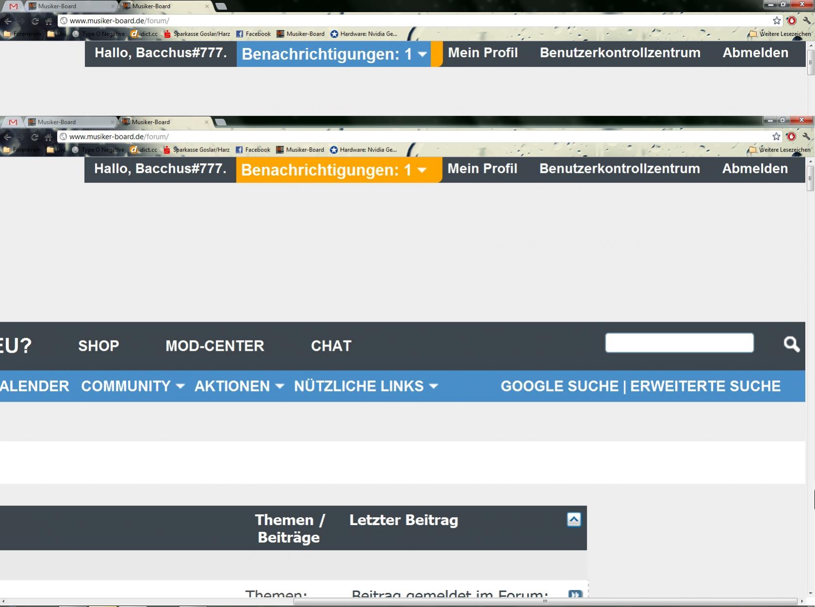Reload the page in the upper browser

click(35, 21)
